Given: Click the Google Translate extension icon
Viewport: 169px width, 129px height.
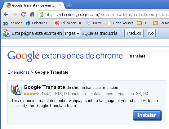Looking at the screenshot, I should coord(16,90).
